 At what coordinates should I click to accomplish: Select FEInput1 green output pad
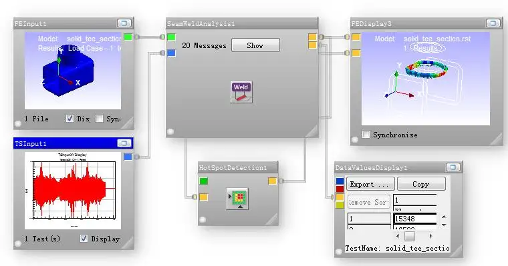(128, 37)
